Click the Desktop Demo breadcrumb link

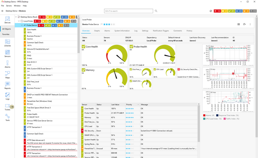[11, 11]
